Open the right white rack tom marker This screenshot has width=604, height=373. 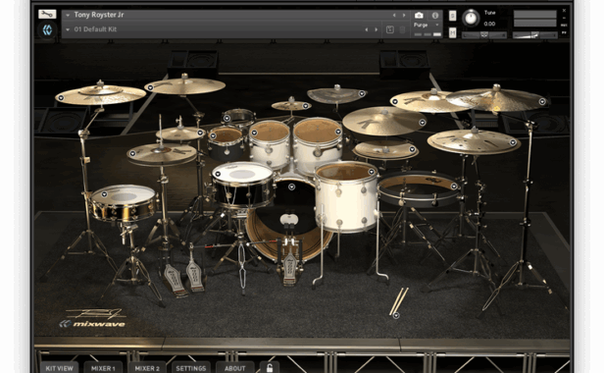338,132
